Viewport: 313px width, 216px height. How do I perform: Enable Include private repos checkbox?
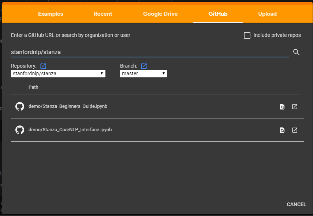click(x=247, y=35)
